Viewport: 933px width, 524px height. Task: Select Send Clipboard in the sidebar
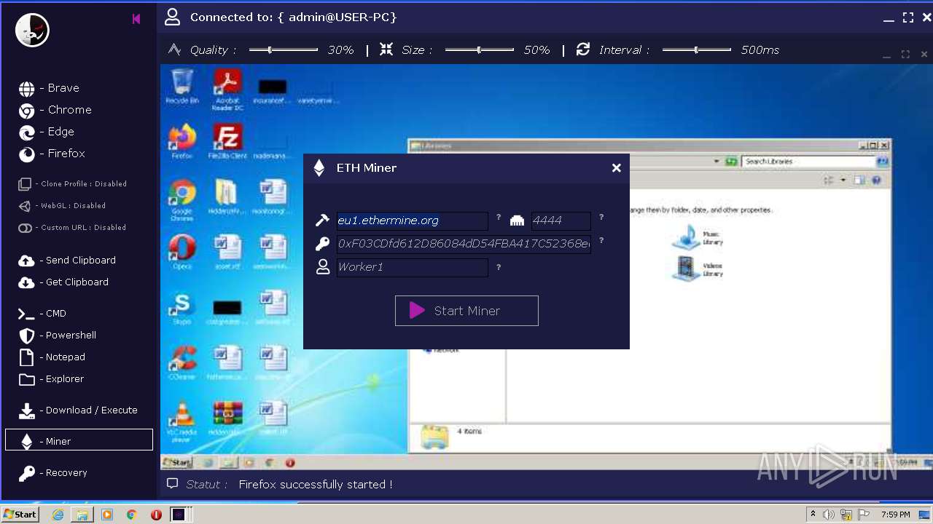67,261
